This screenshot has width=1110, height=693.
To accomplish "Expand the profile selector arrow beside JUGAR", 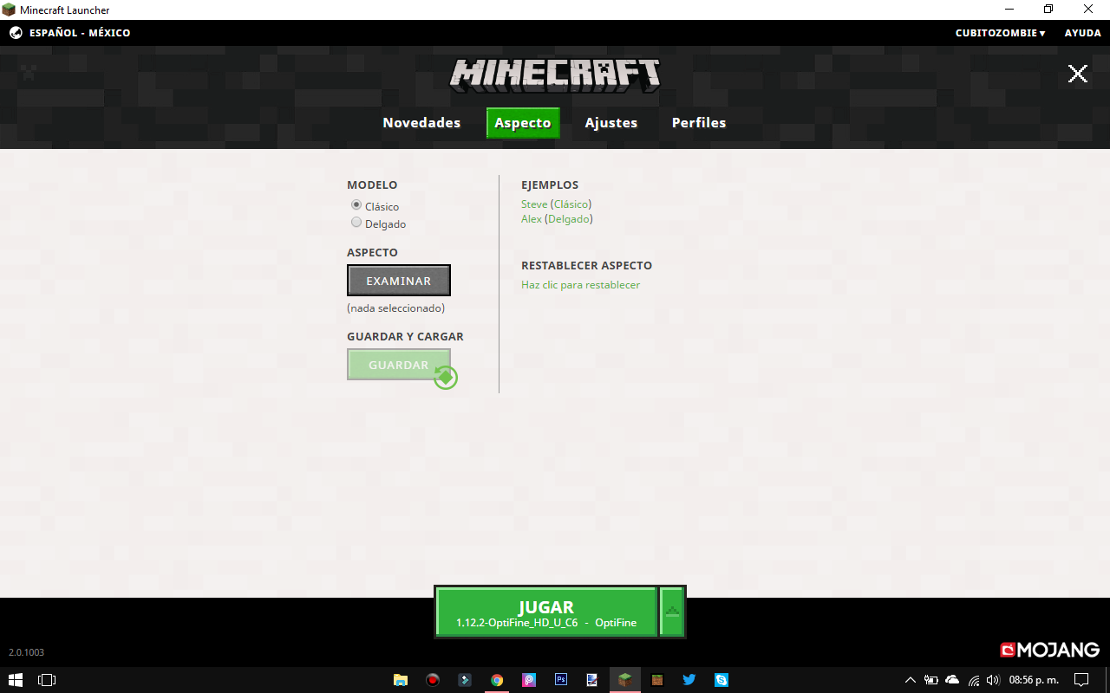I will point(672,612).
